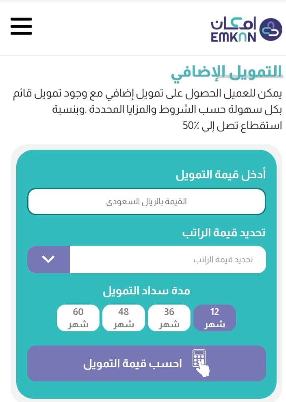Image resolution: width=286 pixels, height=402 pixels.
Task: Choose the 48 شهر repayment option
Action: (123, 318)
